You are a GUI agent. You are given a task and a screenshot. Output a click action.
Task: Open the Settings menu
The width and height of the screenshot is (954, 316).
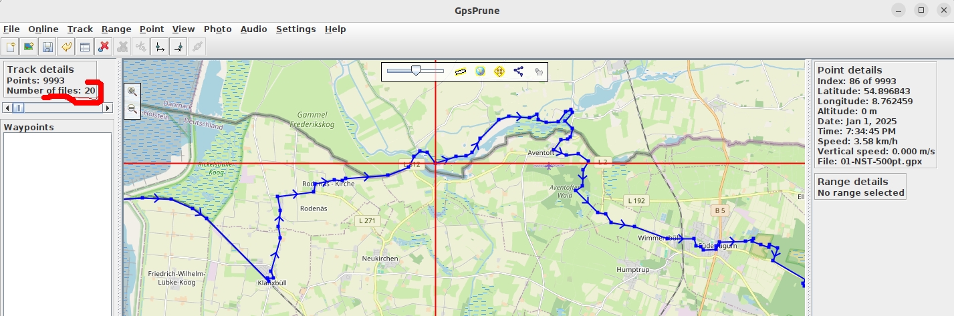pos(295,29)
